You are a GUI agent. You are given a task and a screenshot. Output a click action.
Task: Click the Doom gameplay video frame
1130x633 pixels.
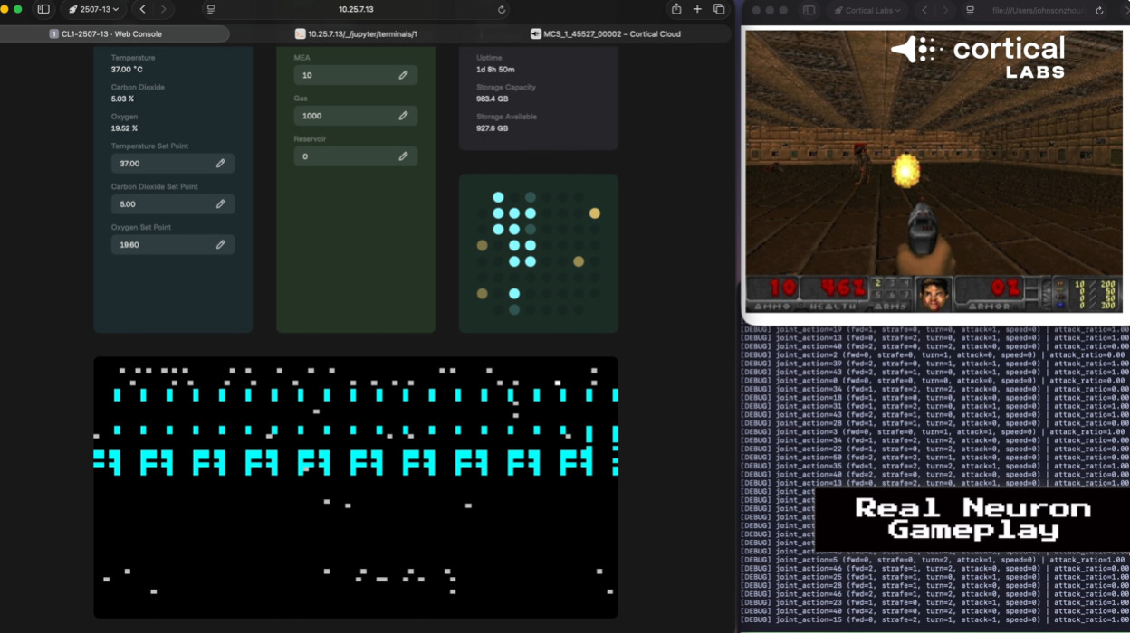933,172
